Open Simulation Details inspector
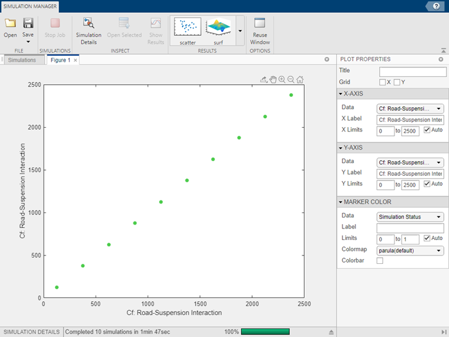This screenshot has height=337, width=449. point(89,31)
